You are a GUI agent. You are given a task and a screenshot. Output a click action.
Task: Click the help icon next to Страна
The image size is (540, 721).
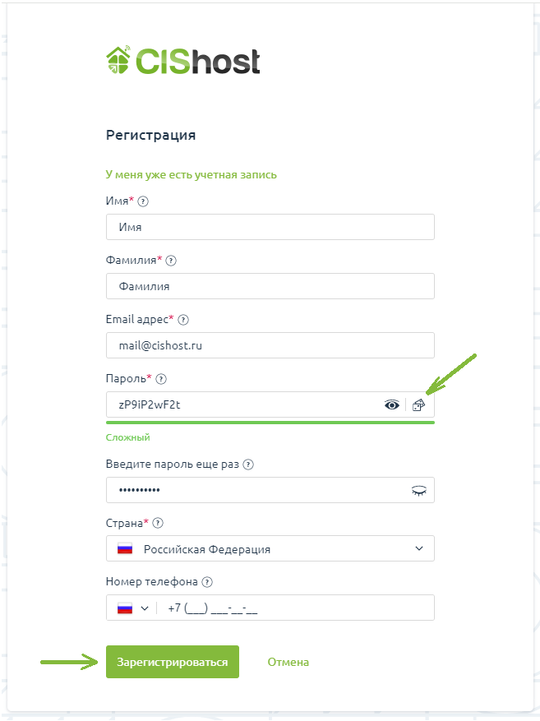[158, 523]
